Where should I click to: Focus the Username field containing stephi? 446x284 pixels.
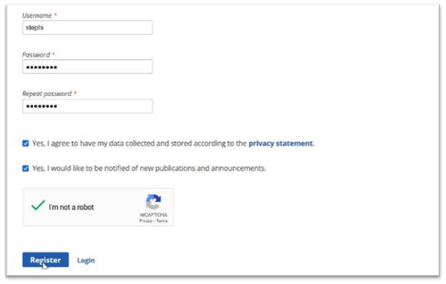pos(88,28)
